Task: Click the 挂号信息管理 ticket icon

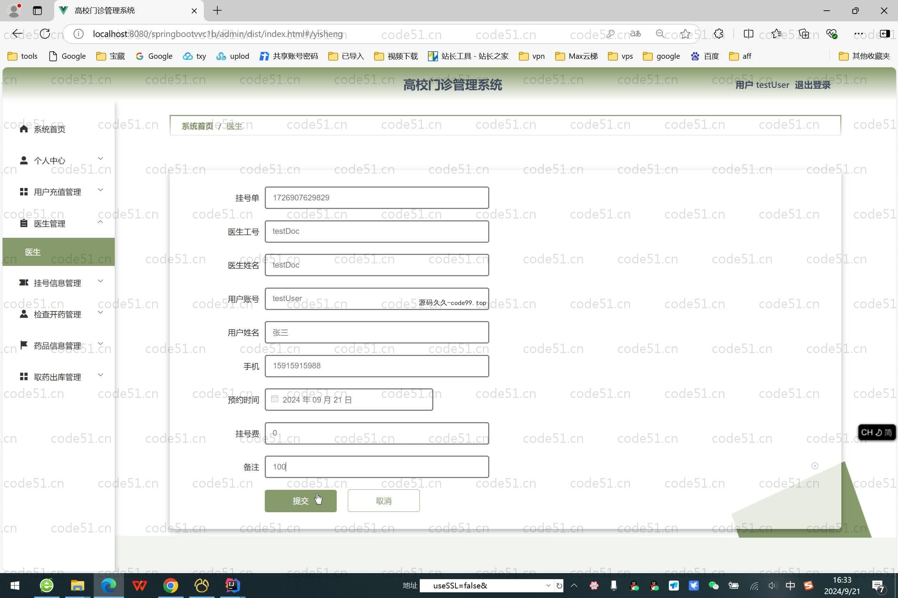Action: [x=24, y=283]
